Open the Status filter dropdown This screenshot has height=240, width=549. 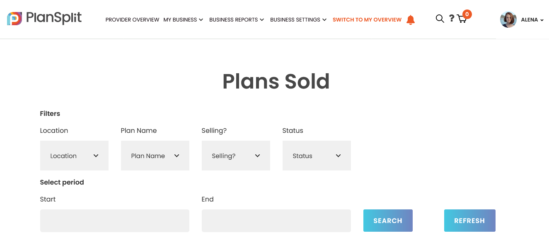[x=317, y=156]
